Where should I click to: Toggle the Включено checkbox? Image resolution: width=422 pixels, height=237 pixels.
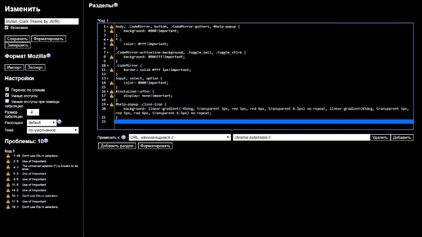7,28
